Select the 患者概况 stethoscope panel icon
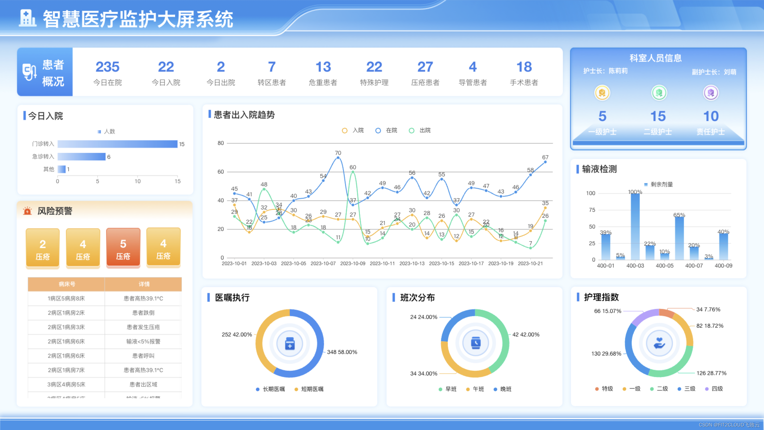The image size is (764, 430). (x=29, y=72)
